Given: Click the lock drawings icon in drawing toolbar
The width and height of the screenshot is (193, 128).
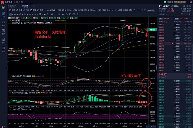Looking at the screenshot, I should click(x=67, y=14).
